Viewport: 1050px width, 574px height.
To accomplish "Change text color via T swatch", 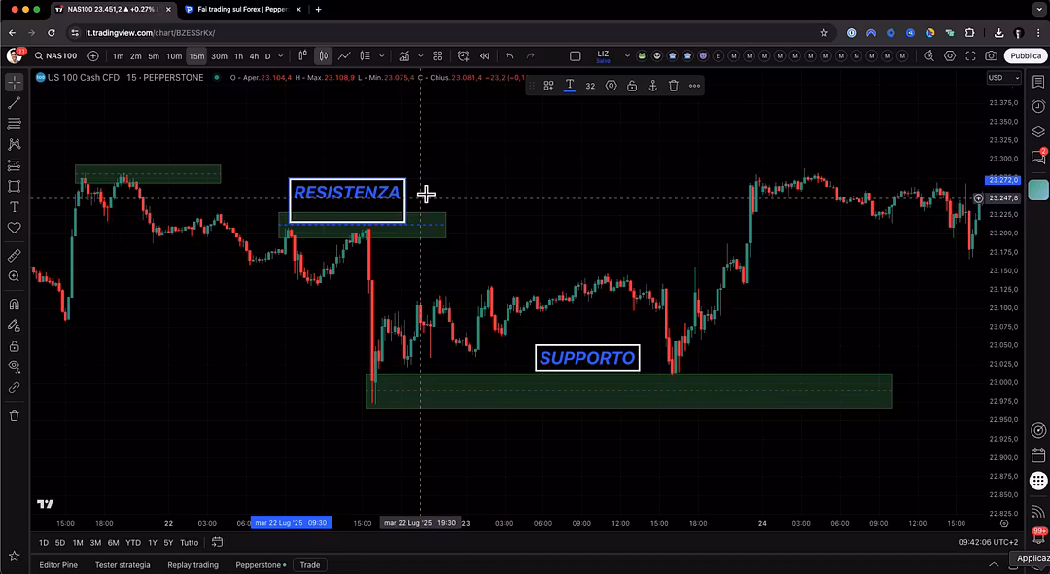I will coord(569,86).
